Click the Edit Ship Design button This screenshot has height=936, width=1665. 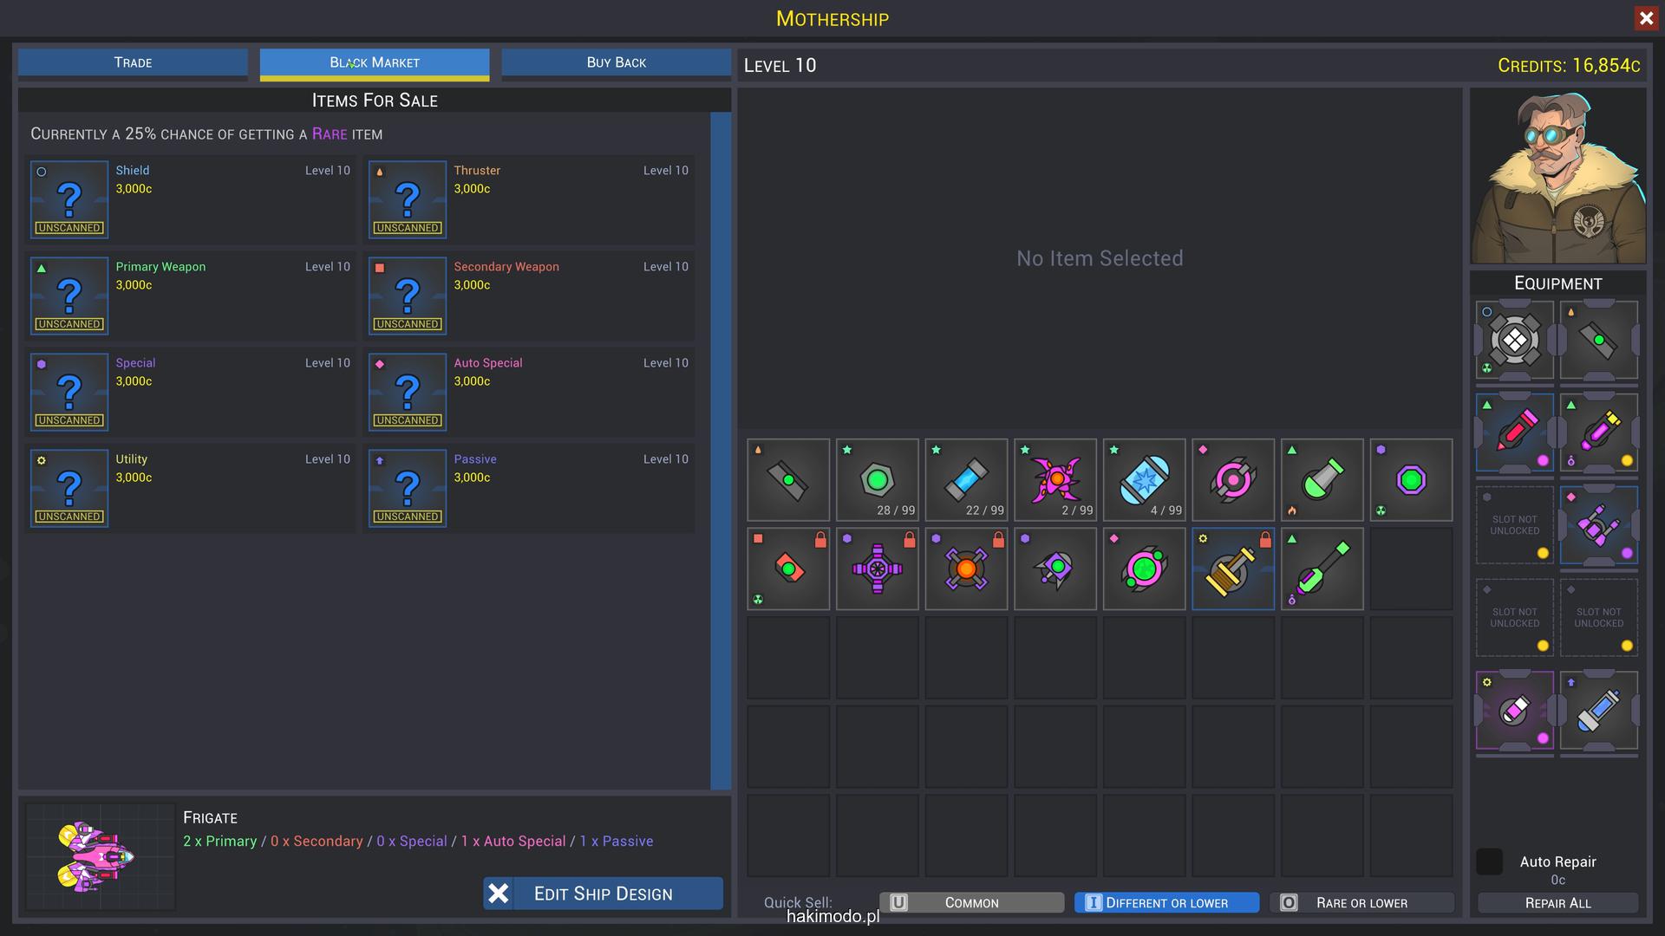603,894
